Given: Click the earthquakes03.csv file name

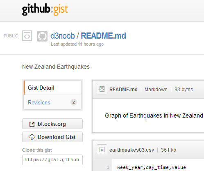Looking at the screenshot, I should (x=131, y=150).
